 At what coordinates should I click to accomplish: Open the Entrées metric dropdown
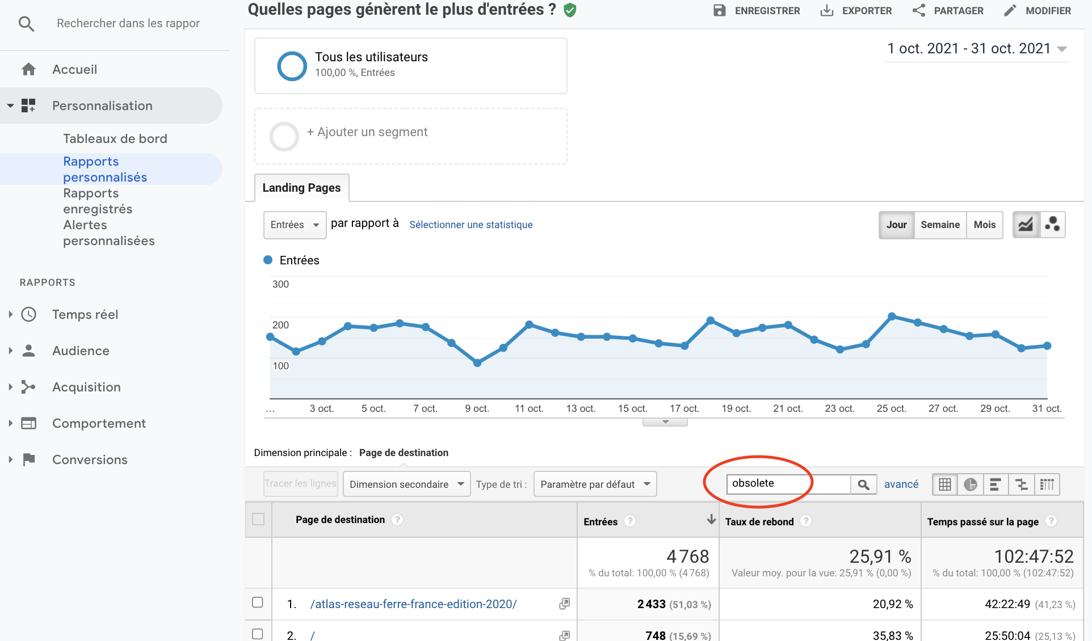pos(295,225)
